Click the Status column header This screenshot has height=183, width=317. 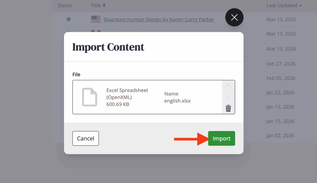click(x=64, y=6)
